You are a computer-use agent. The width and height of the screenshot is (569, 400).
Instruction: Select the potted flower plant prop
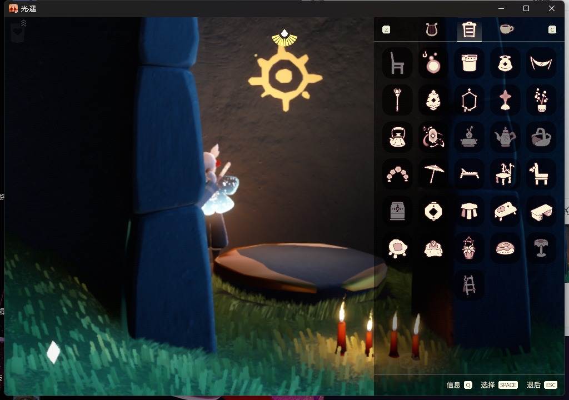(541, 100)
